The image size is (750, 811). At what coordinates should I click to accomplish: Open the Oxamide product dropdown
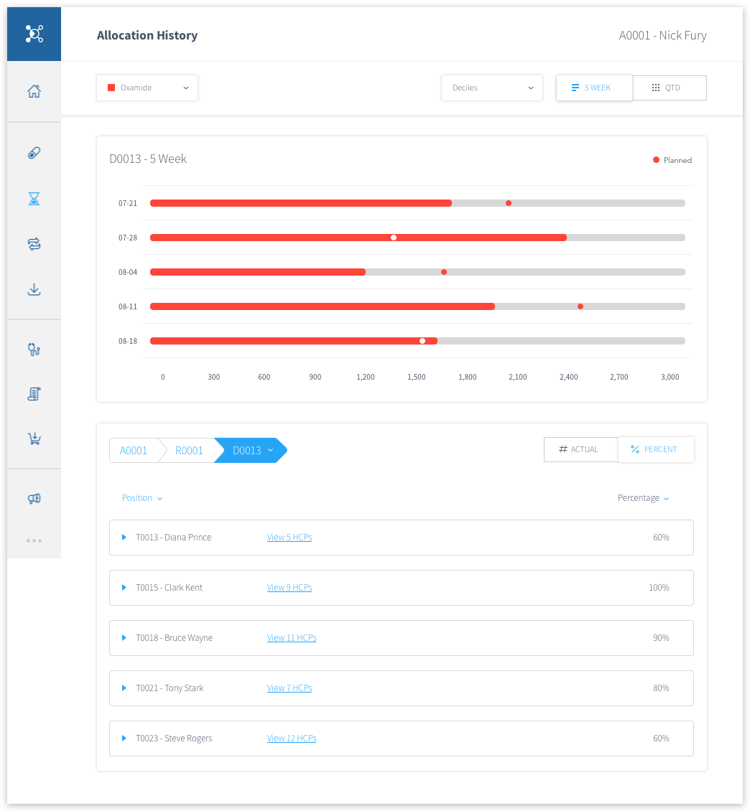tap(147, 88)
